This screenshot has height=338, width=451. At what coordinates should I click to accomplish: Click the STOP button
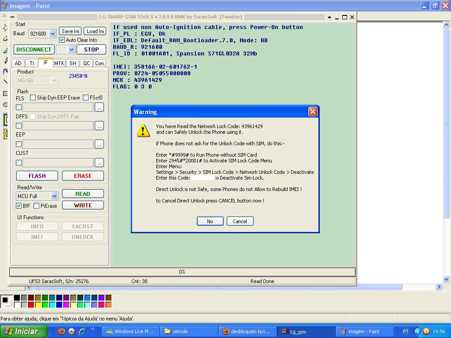92,49
